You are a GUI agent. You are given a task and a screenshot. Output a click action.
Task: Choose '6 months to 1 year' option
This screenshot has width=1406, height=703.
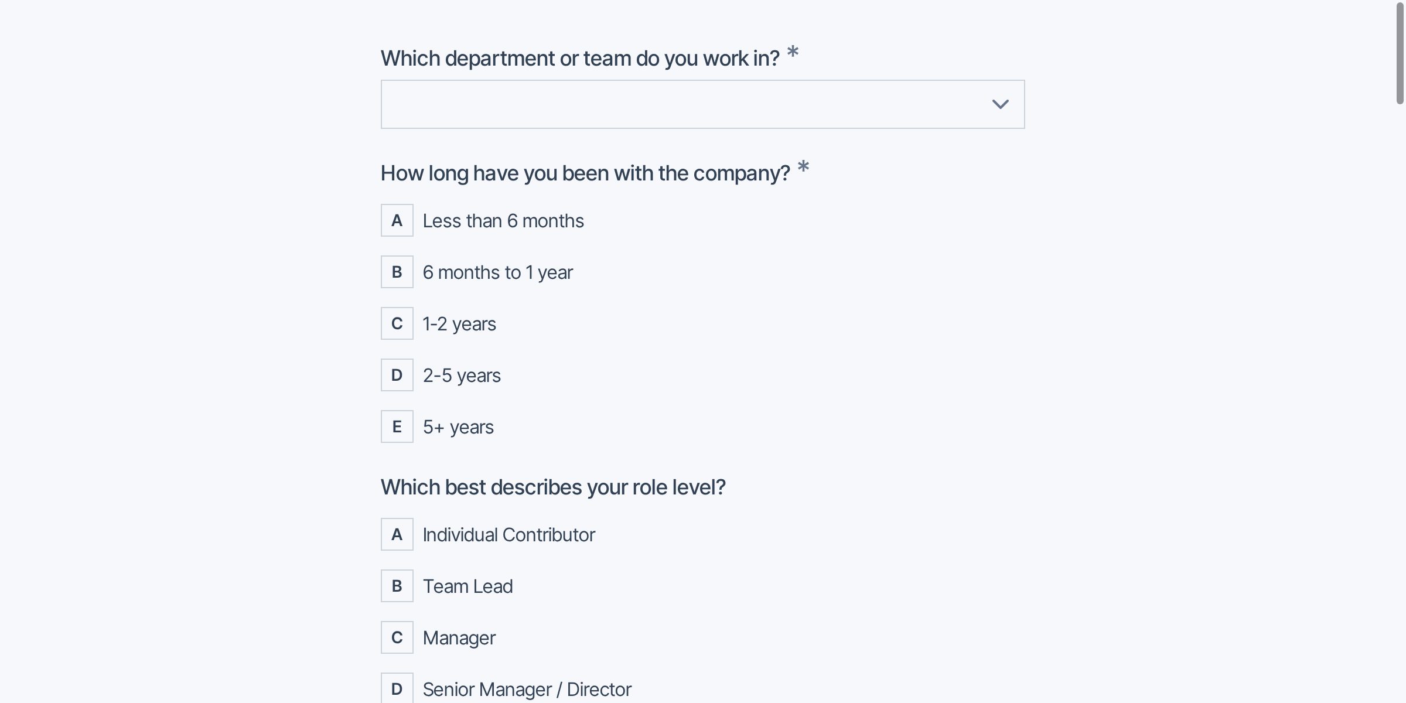[x=497, y=272]
